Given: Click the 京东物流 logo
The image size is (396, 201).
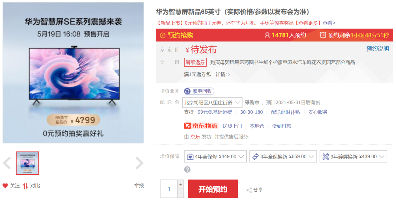Looking at the screenshot, I should (x=201, y=126).
